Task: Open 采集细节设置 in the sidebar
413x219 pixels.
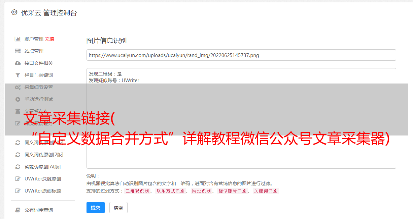Action: [39, 87]
